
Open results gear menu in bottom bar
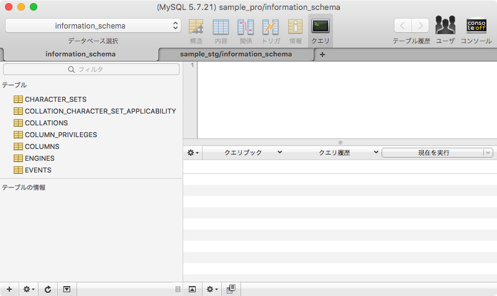212,289
